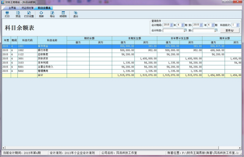Select the 银行存款 row

(122, 50)
